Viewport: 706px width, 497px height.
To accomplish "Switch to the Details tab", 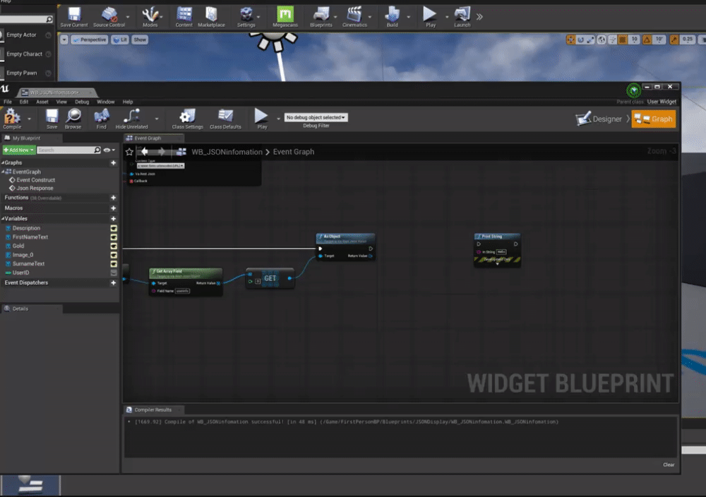I will click(x=20, y=309).
